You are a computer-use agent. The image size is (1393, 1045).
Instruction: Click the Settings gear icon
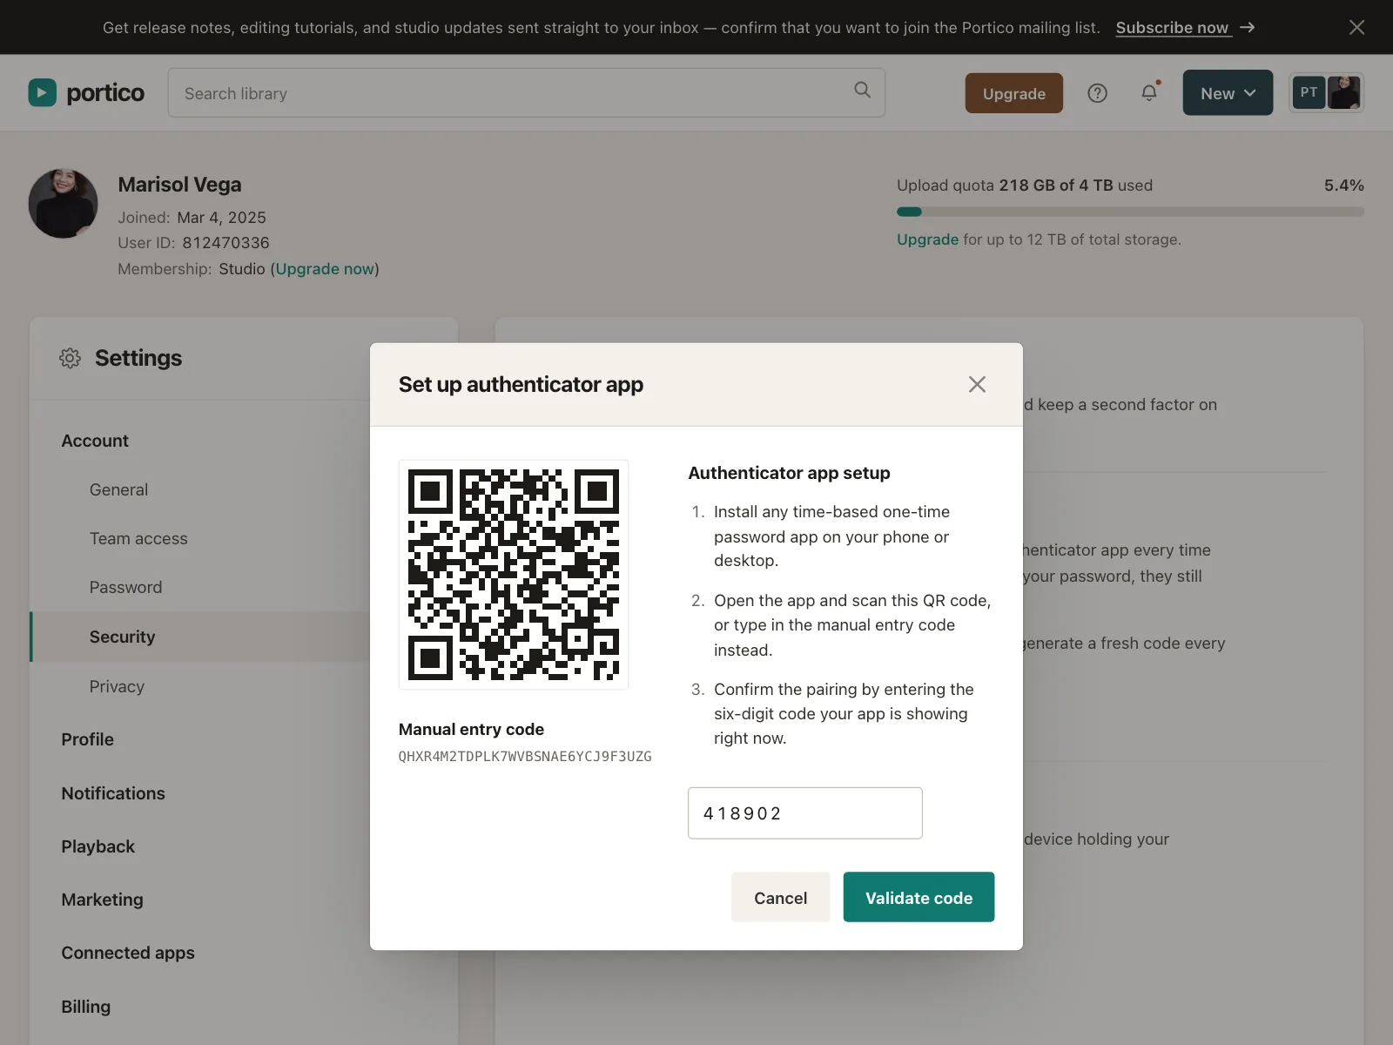[71, 358]
